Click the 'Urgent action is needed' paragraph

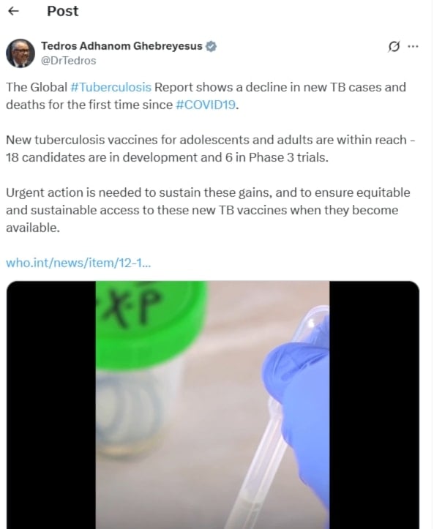tap(208, 210)
